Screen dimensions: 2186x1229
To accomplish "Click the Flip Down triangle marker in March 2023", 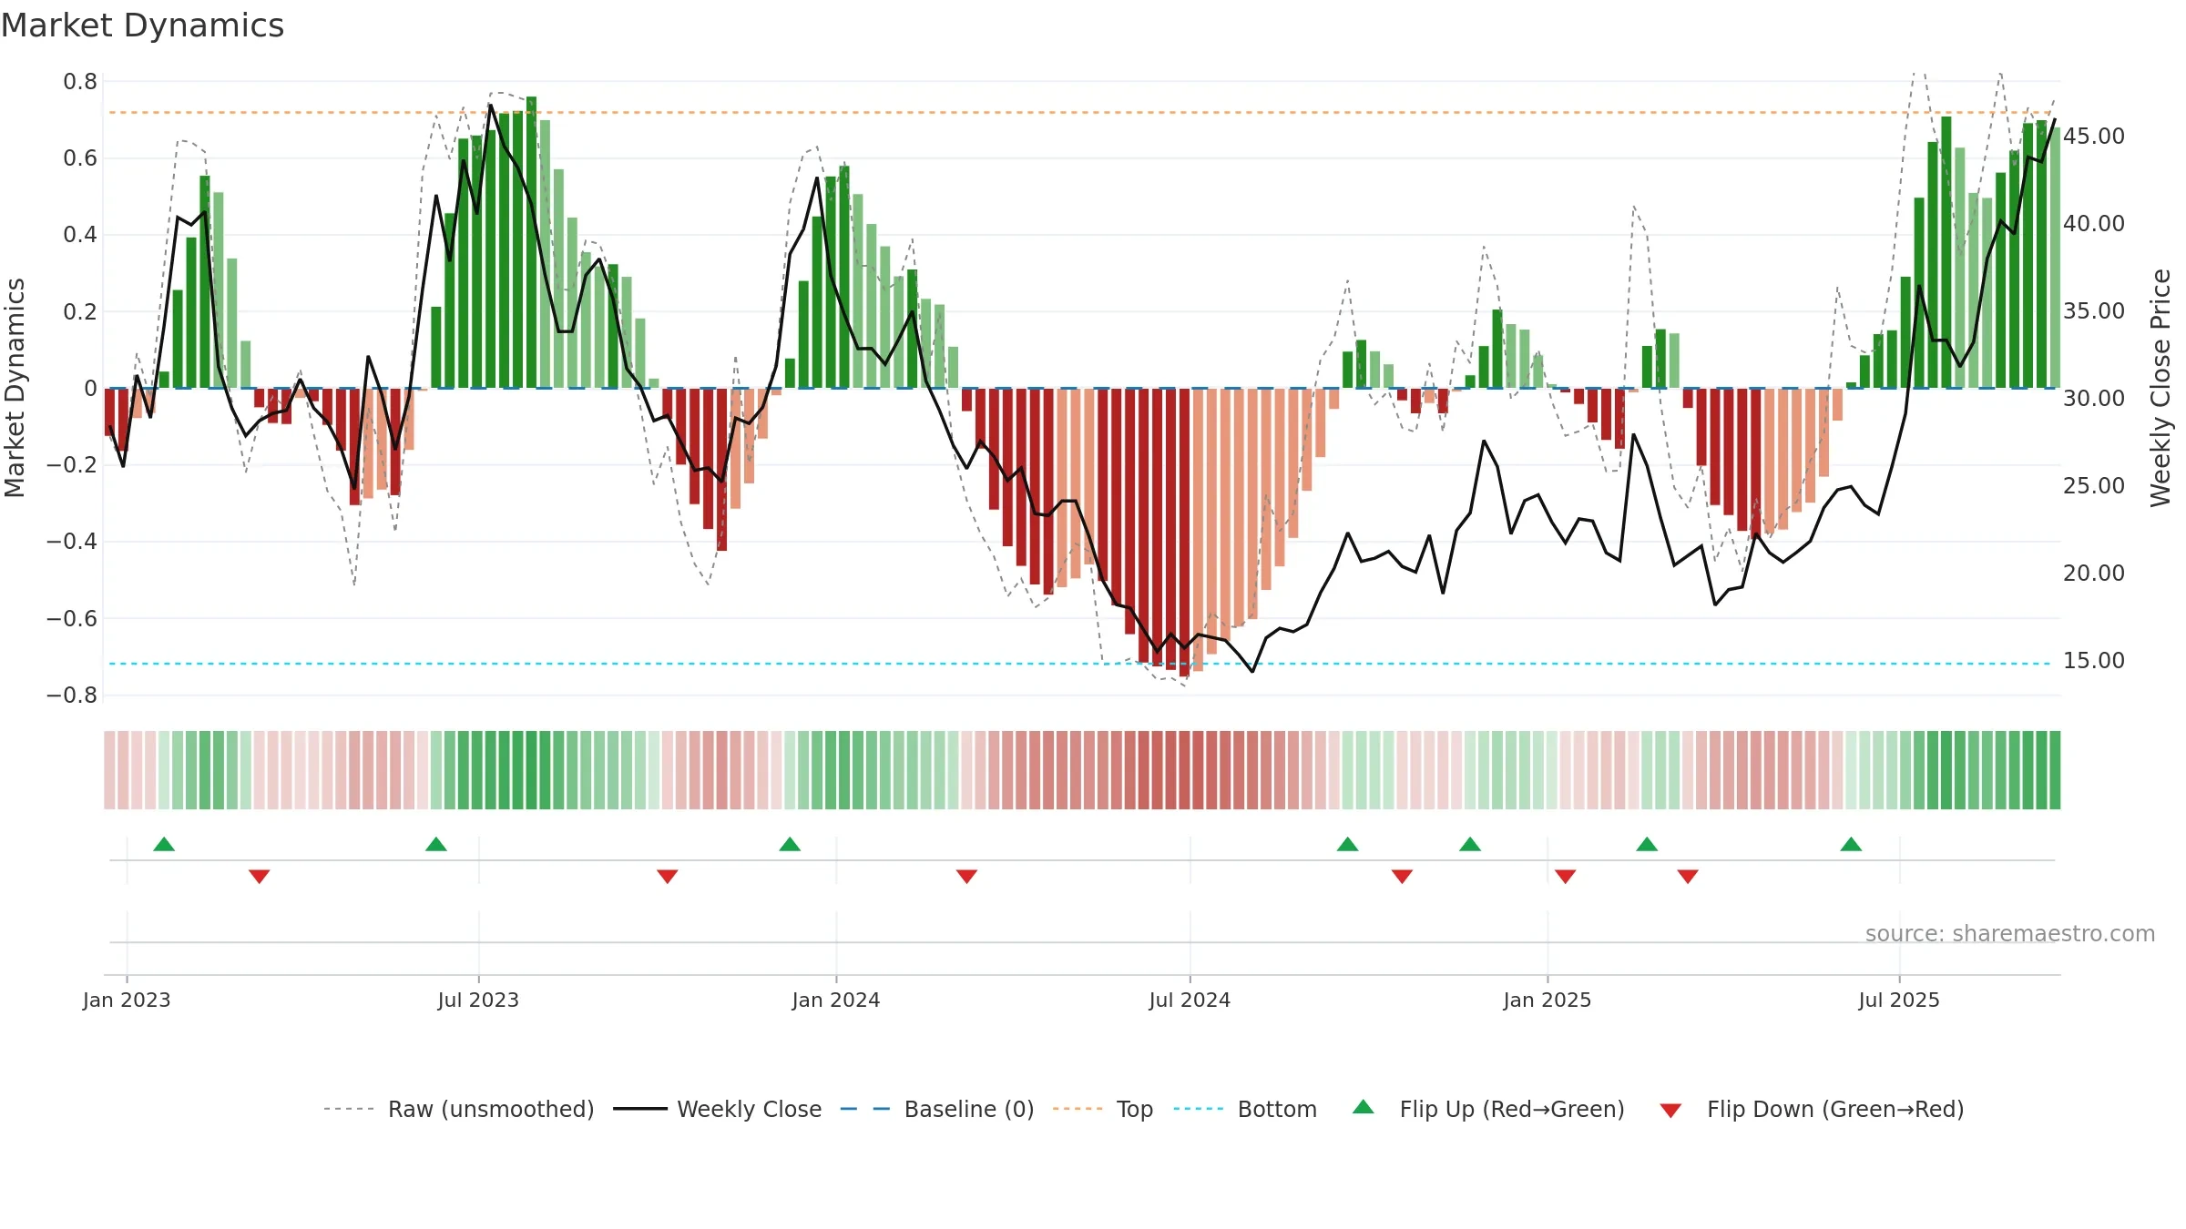I will (x=259, y=877).
